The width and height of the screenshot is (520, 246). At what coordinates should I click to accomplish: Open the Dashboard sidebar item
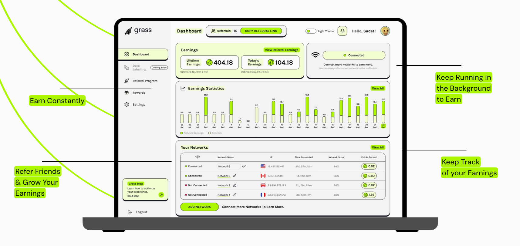143,55
